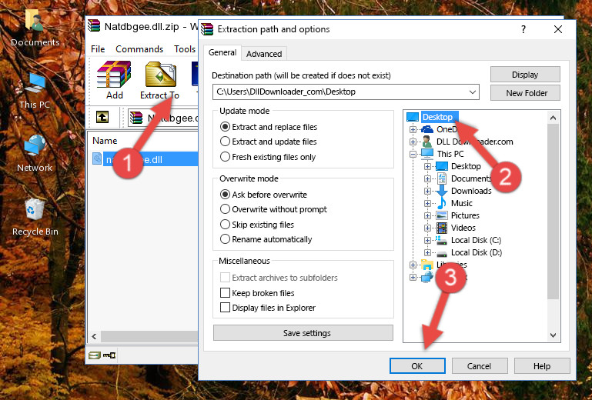Expand the DLL Downloader.com tree node
Image resolution: width=592 pixels, height=400 pixels.
coord(413,142)
